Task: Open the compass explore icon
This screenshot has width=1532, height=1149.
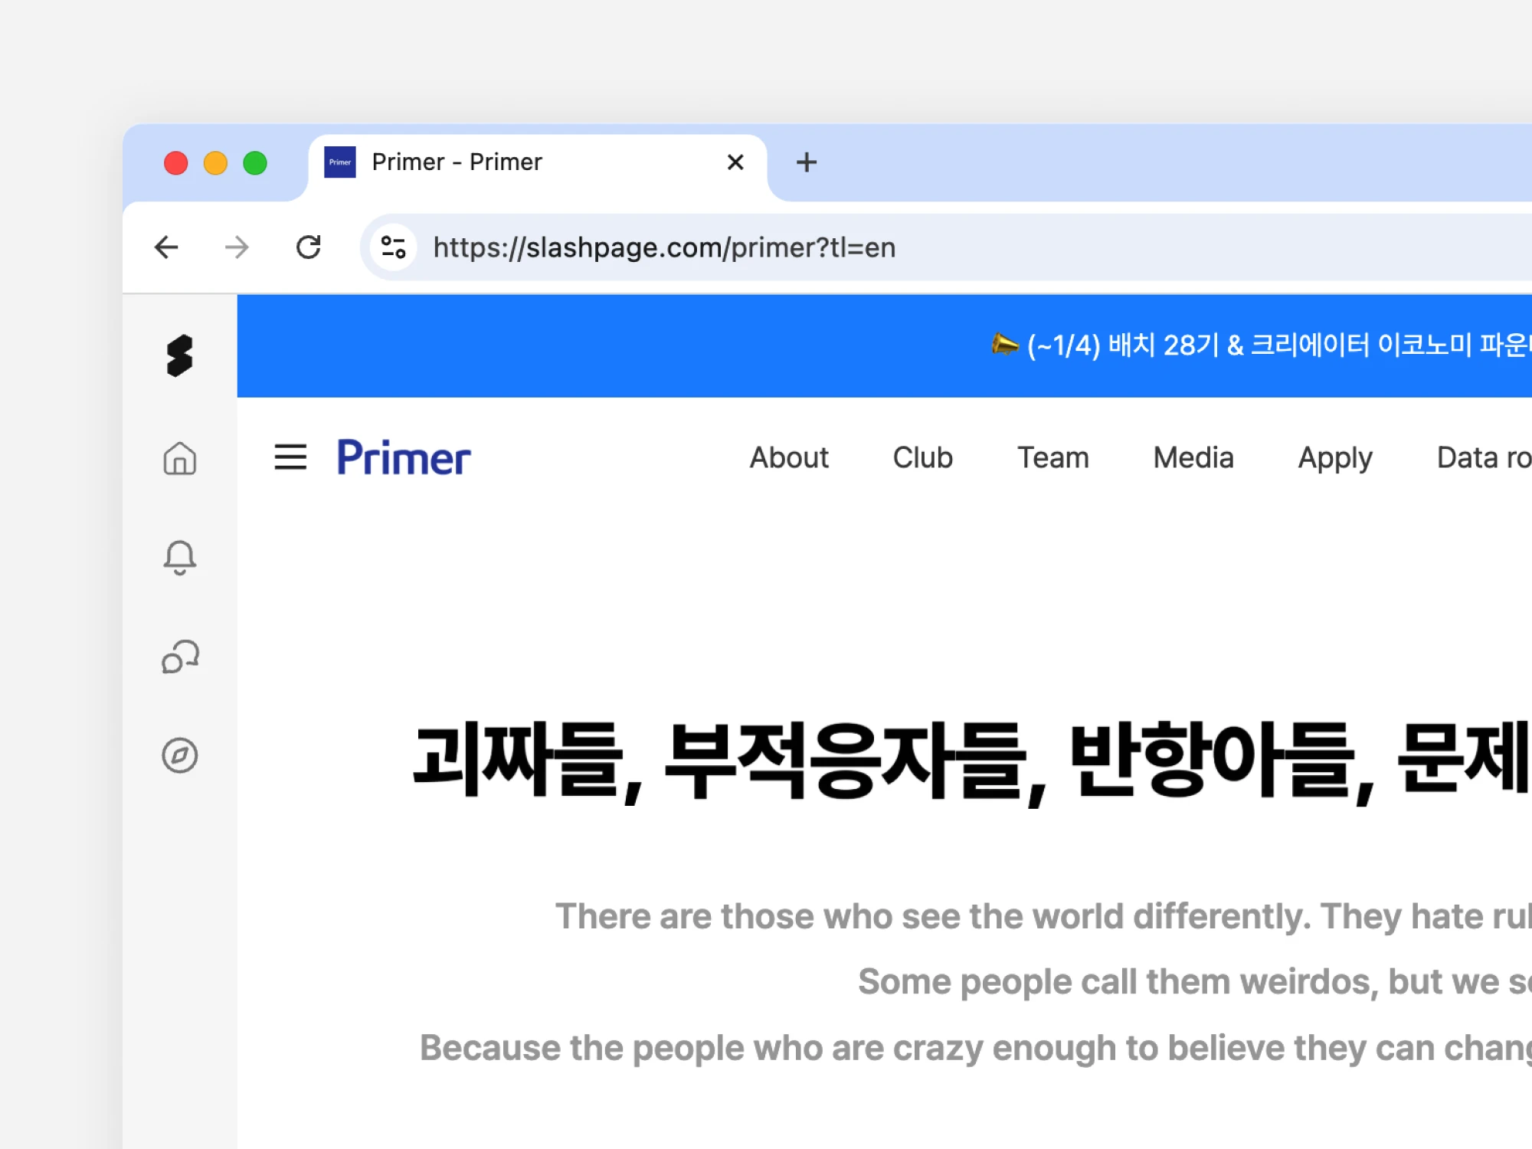Action: [179, 755]
